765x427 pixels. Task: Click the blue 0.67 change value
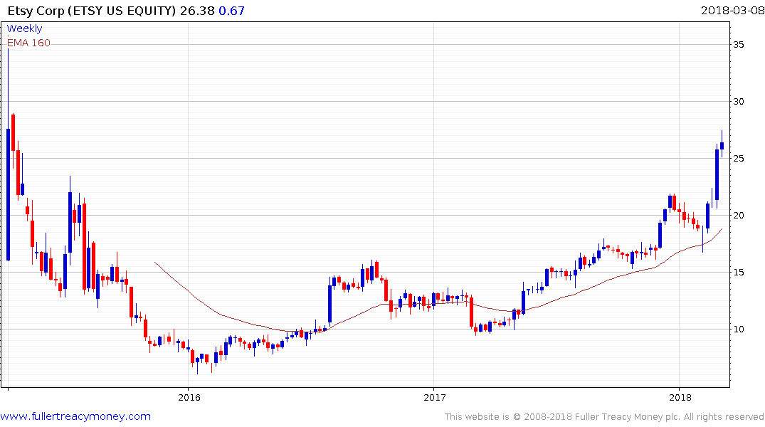coord(232,11)
